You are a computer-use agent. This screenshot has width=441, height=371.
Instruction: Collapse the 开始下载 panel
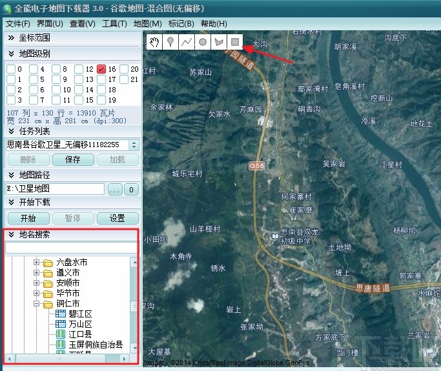(x=11, y=202)
